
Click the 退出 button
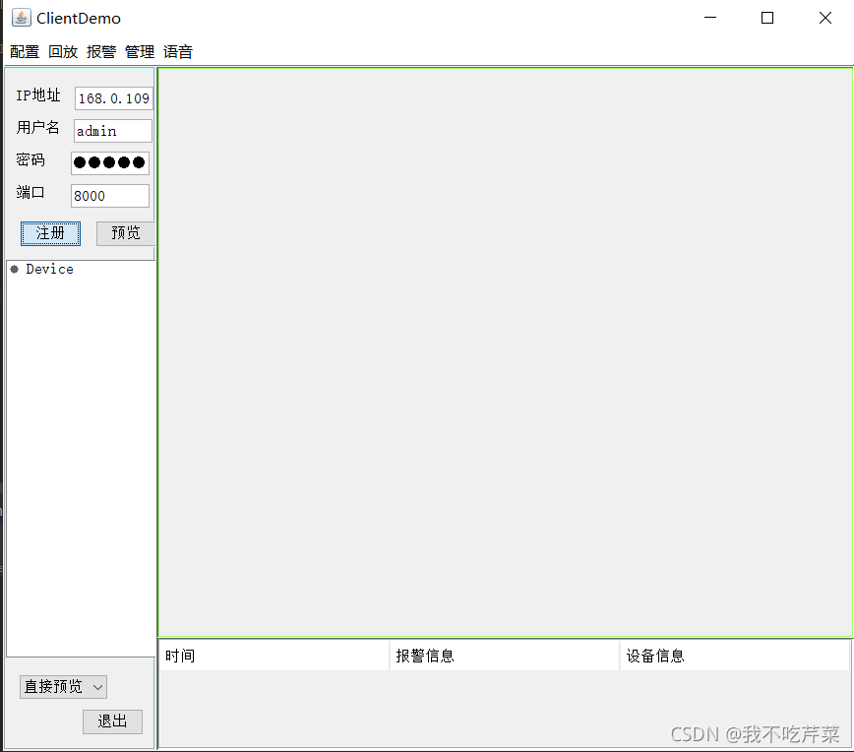tap(112, 721)
